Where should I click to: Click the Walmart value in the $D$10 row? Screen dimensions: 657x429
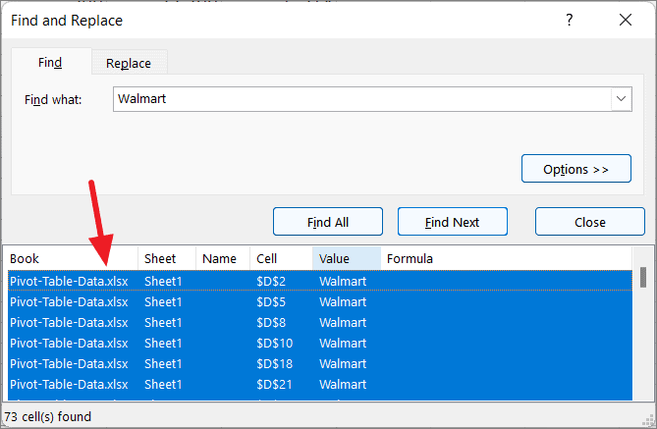tap(343, 343)
